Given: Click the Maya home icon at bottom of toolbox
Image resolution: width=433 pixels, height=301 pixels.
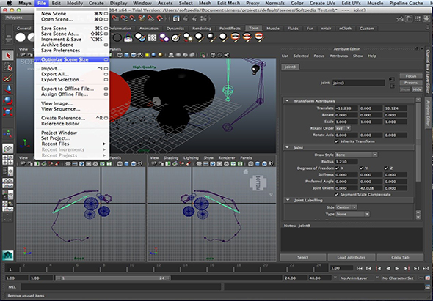Looking at the screenshot, I should click(8, 256).
